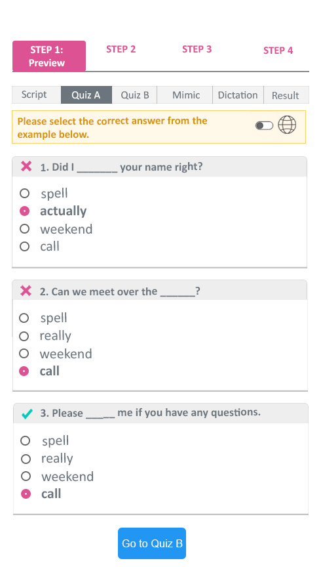
Task: Open STEP 4 in the step bar
Action: tap(278, 51)
